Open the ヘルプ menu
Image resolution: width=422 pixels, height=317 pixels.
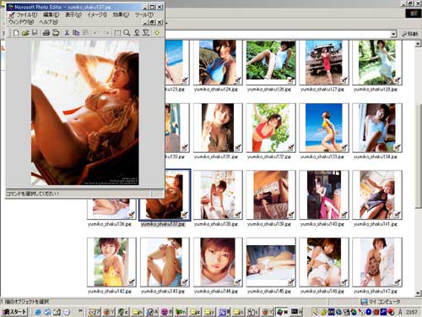click(49, 22)
